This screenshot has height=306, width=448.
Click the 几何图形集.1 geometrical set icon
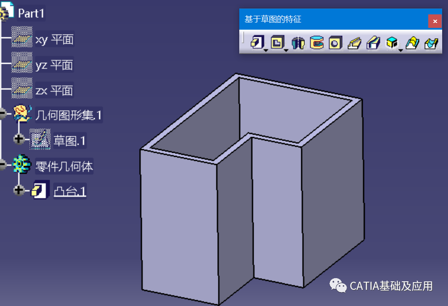click(22, 114)
